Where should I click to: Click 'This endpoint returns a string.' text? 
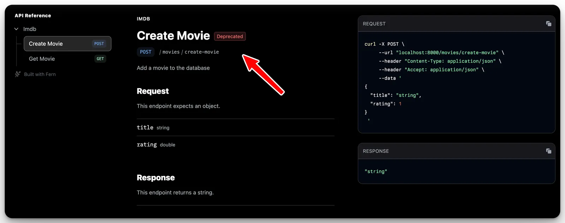(x=175, y=193)
